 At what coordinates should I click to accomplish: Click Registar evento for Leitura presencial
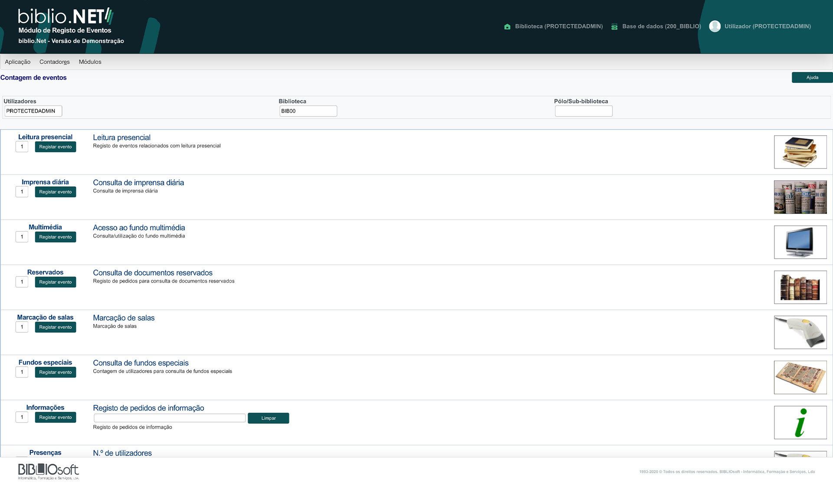tap(56, 146)
